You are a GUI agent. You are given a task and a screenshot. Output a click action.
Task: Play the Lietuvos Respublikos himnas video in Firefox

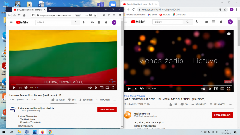pos(14,88)
